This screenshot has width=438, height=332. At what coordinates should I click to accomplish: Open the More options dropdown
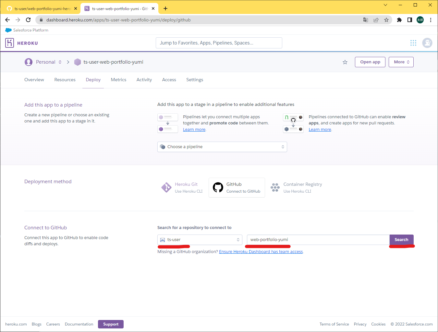click(401, 62)
